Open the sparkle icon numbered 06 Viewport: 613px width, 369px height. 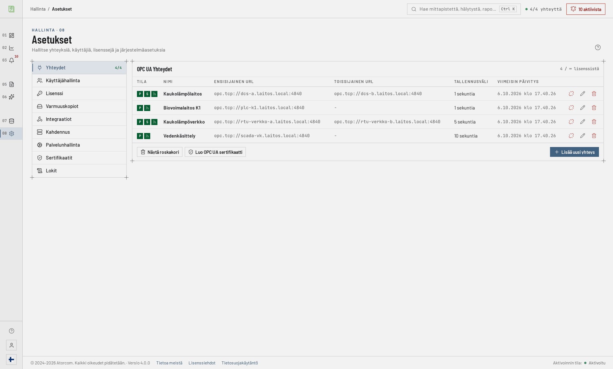[11, 97]
